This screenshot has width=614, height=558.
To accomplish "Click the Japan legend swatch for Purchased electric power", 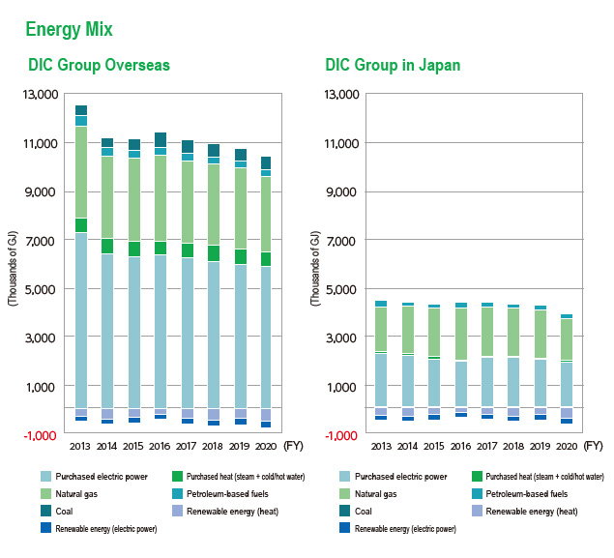I will click(345, 476).
